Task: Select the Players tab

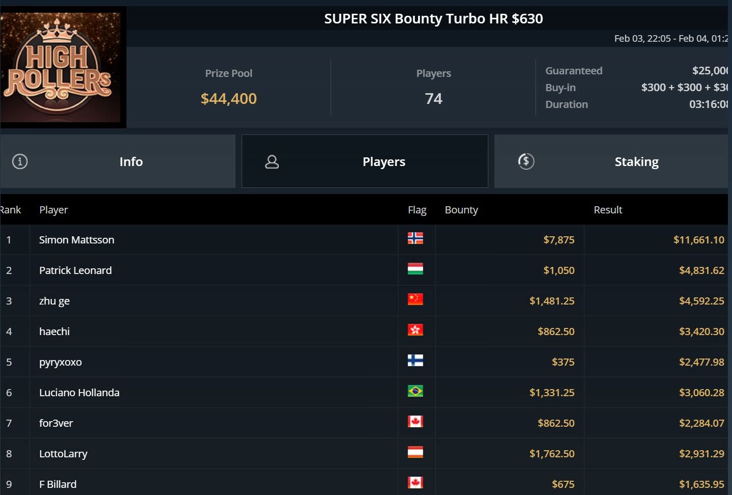Action: pos(383,162)
